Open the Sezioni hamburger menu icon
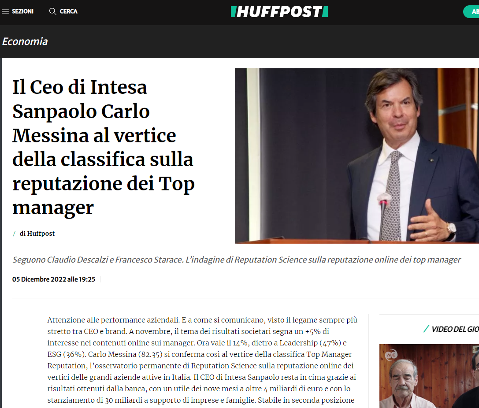Image resolution: width=479 pixels, height=408 pixels. (x=5, y=11)
